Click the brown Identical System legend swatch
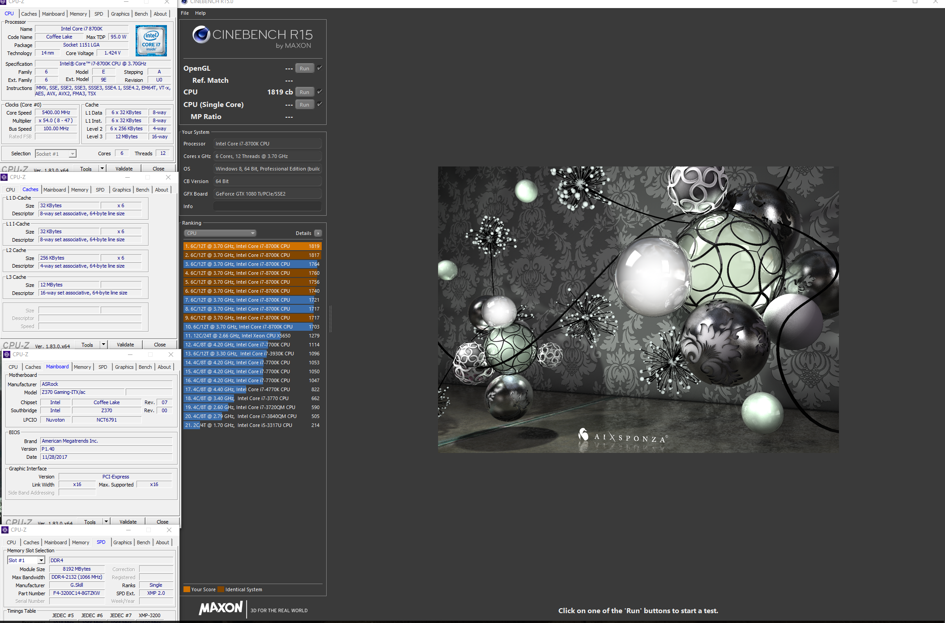The image size is (945, 623). pyautogui.click(x=221, y=589)
